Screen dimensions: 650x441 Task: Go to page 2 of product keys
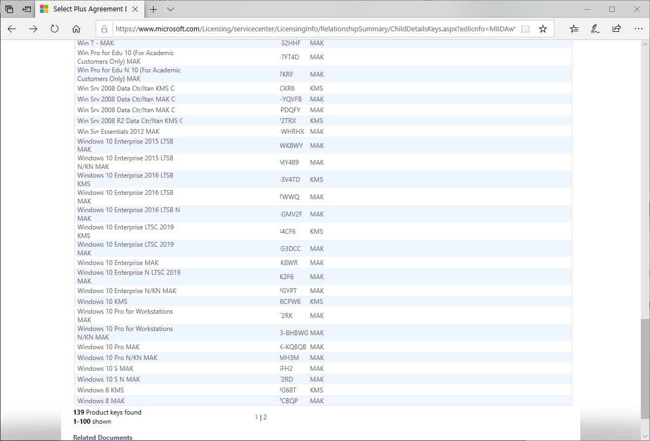[x=265, y=417]
